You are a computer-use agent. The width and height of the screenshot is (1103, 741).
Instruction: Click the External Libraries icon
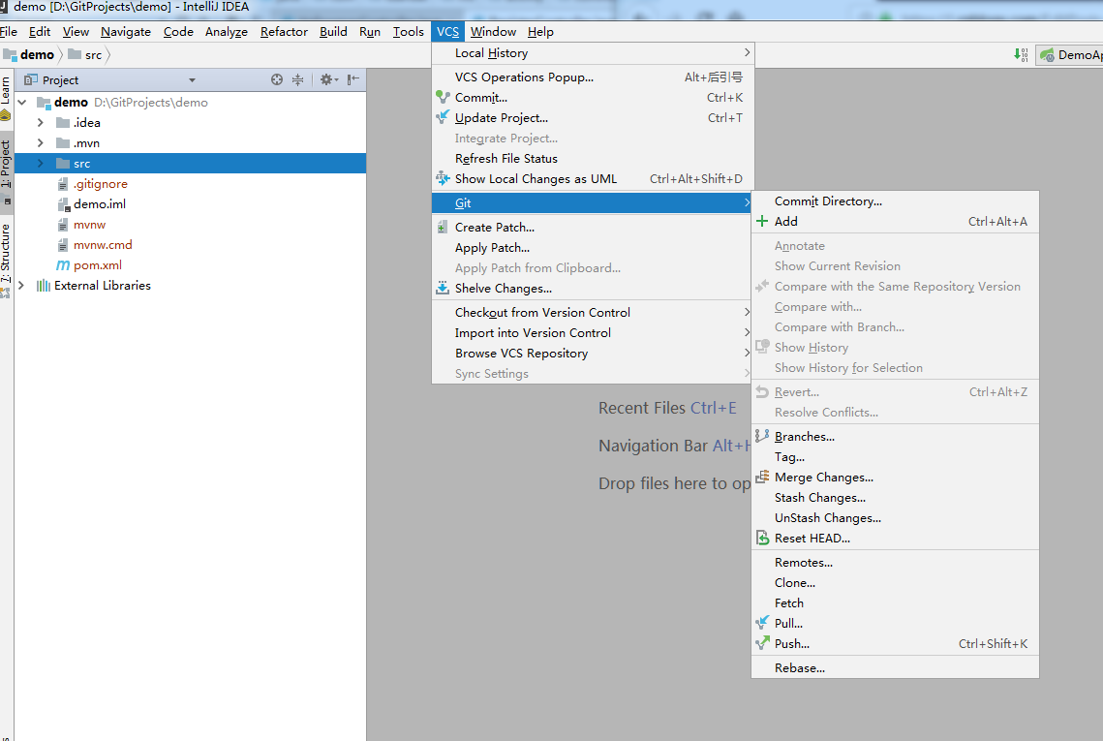tap(44, 285)
